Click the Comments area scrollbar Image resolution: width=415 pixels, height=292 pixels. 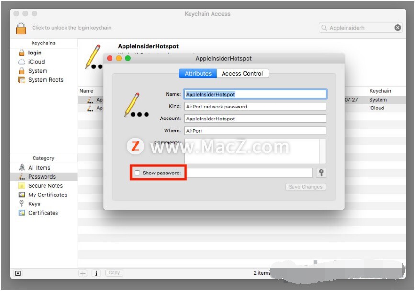(x=323, y=151)
